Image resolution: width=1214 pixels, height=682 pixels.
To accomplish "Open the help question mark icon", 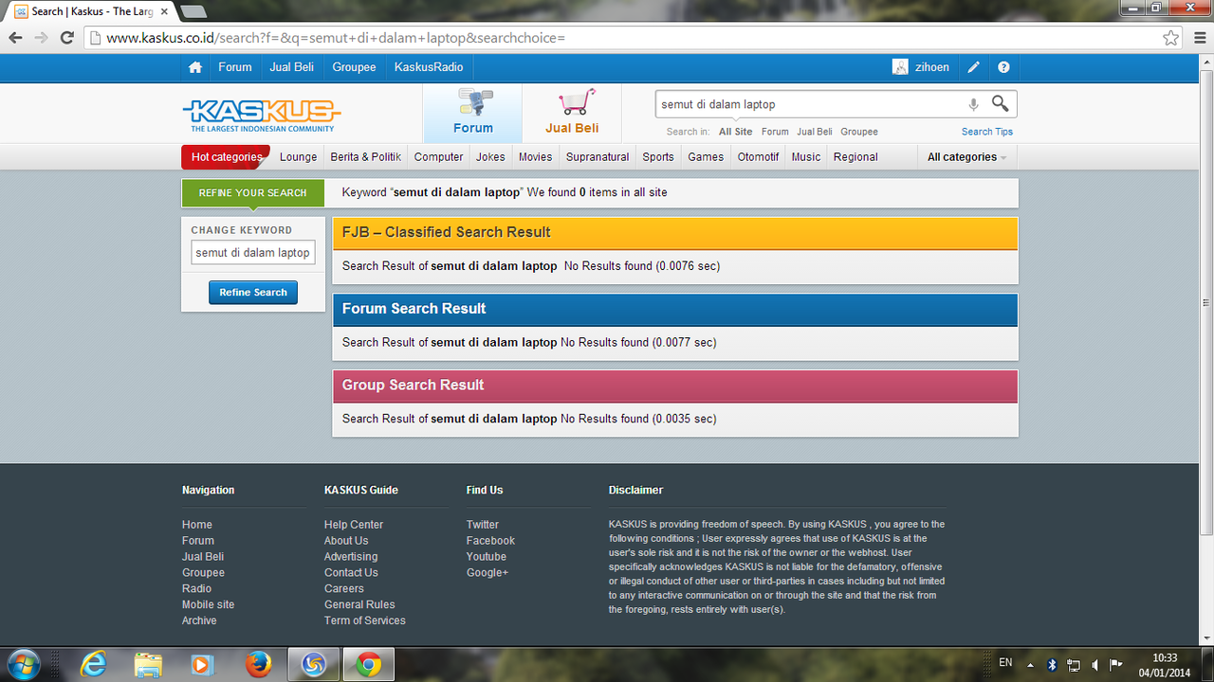I will [1003, 67].
